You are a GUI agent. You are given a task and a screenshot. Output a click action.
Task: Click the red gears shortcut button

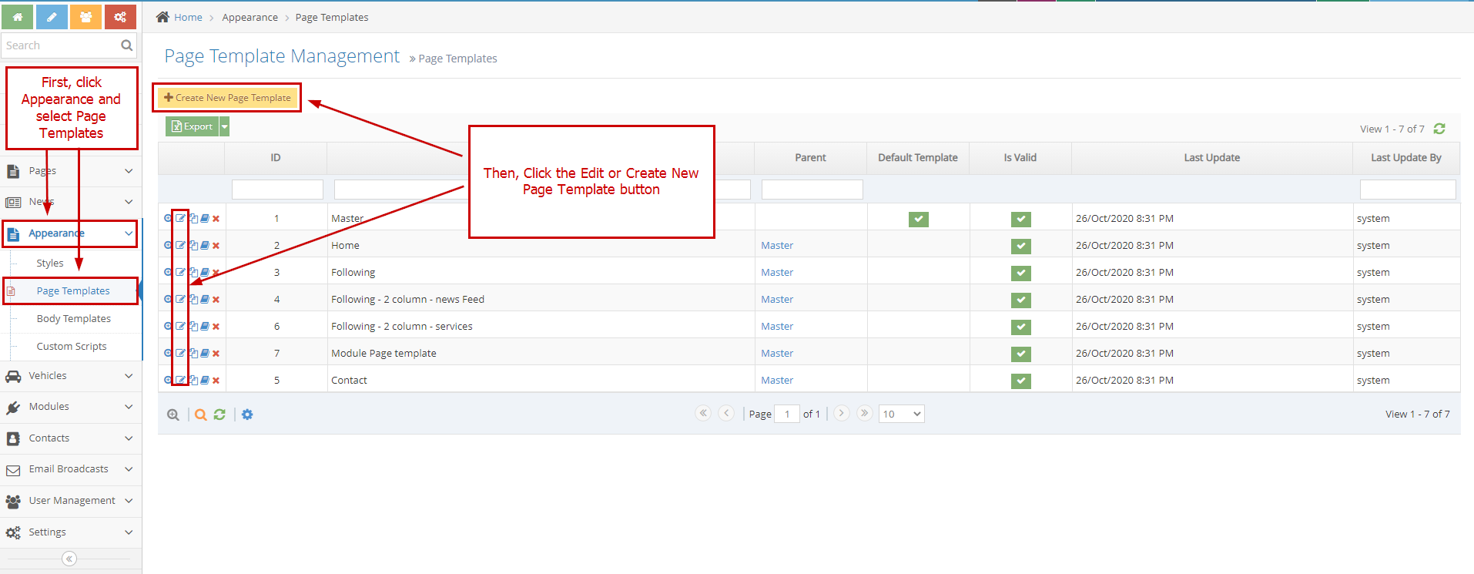(120, 16)
